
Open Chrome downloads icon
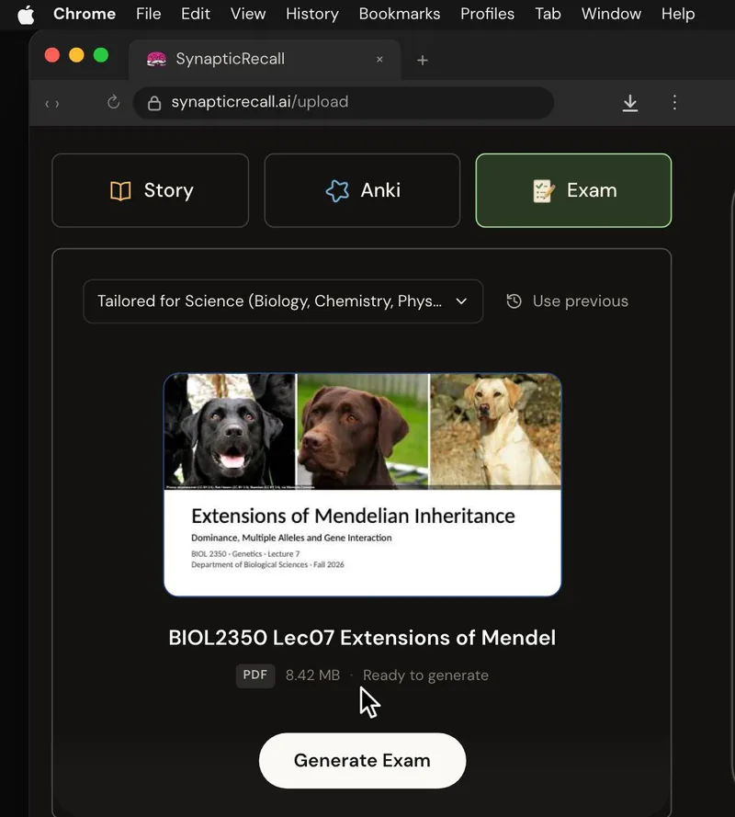(629, 103)
